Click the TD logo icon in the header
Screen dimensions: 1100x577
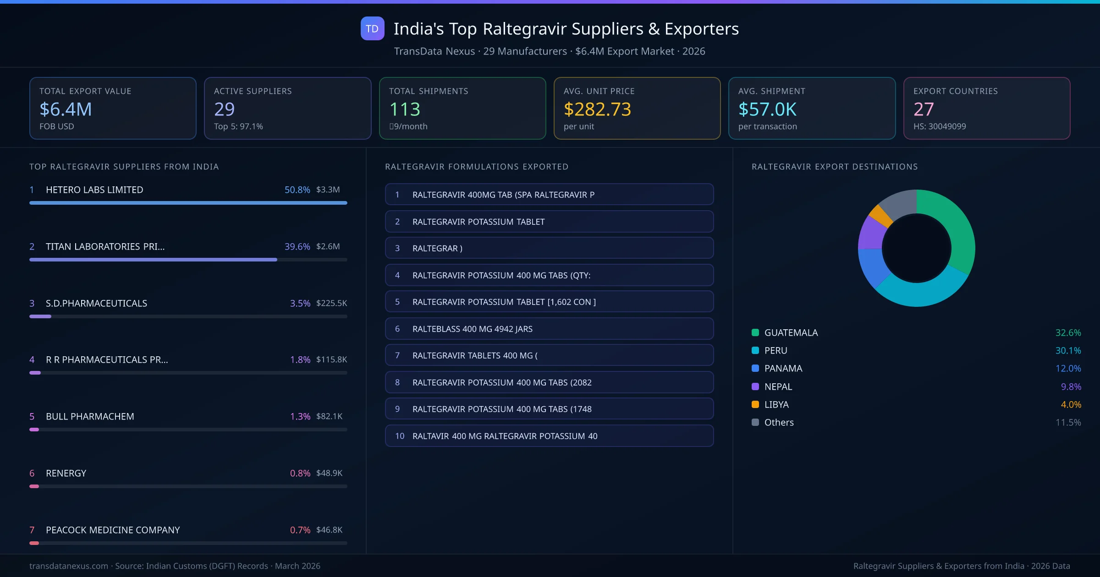[x=372, y=28]
